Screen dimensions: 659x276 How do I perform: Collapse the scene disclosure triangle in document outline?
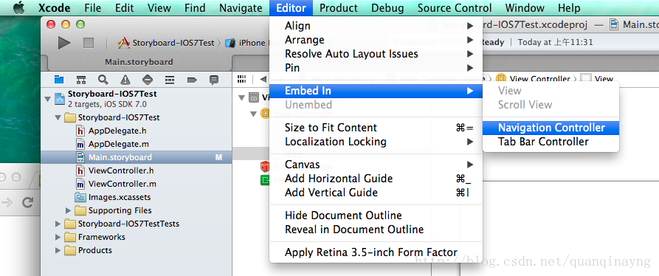click(241, 97)
